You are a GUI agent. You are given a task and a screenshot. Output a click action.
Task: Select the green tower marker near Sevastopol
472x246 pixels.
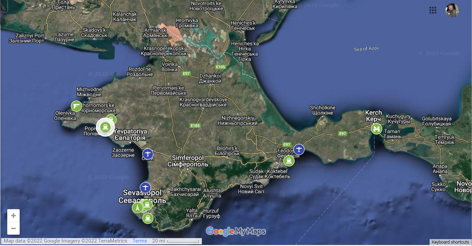click(137, 208)
